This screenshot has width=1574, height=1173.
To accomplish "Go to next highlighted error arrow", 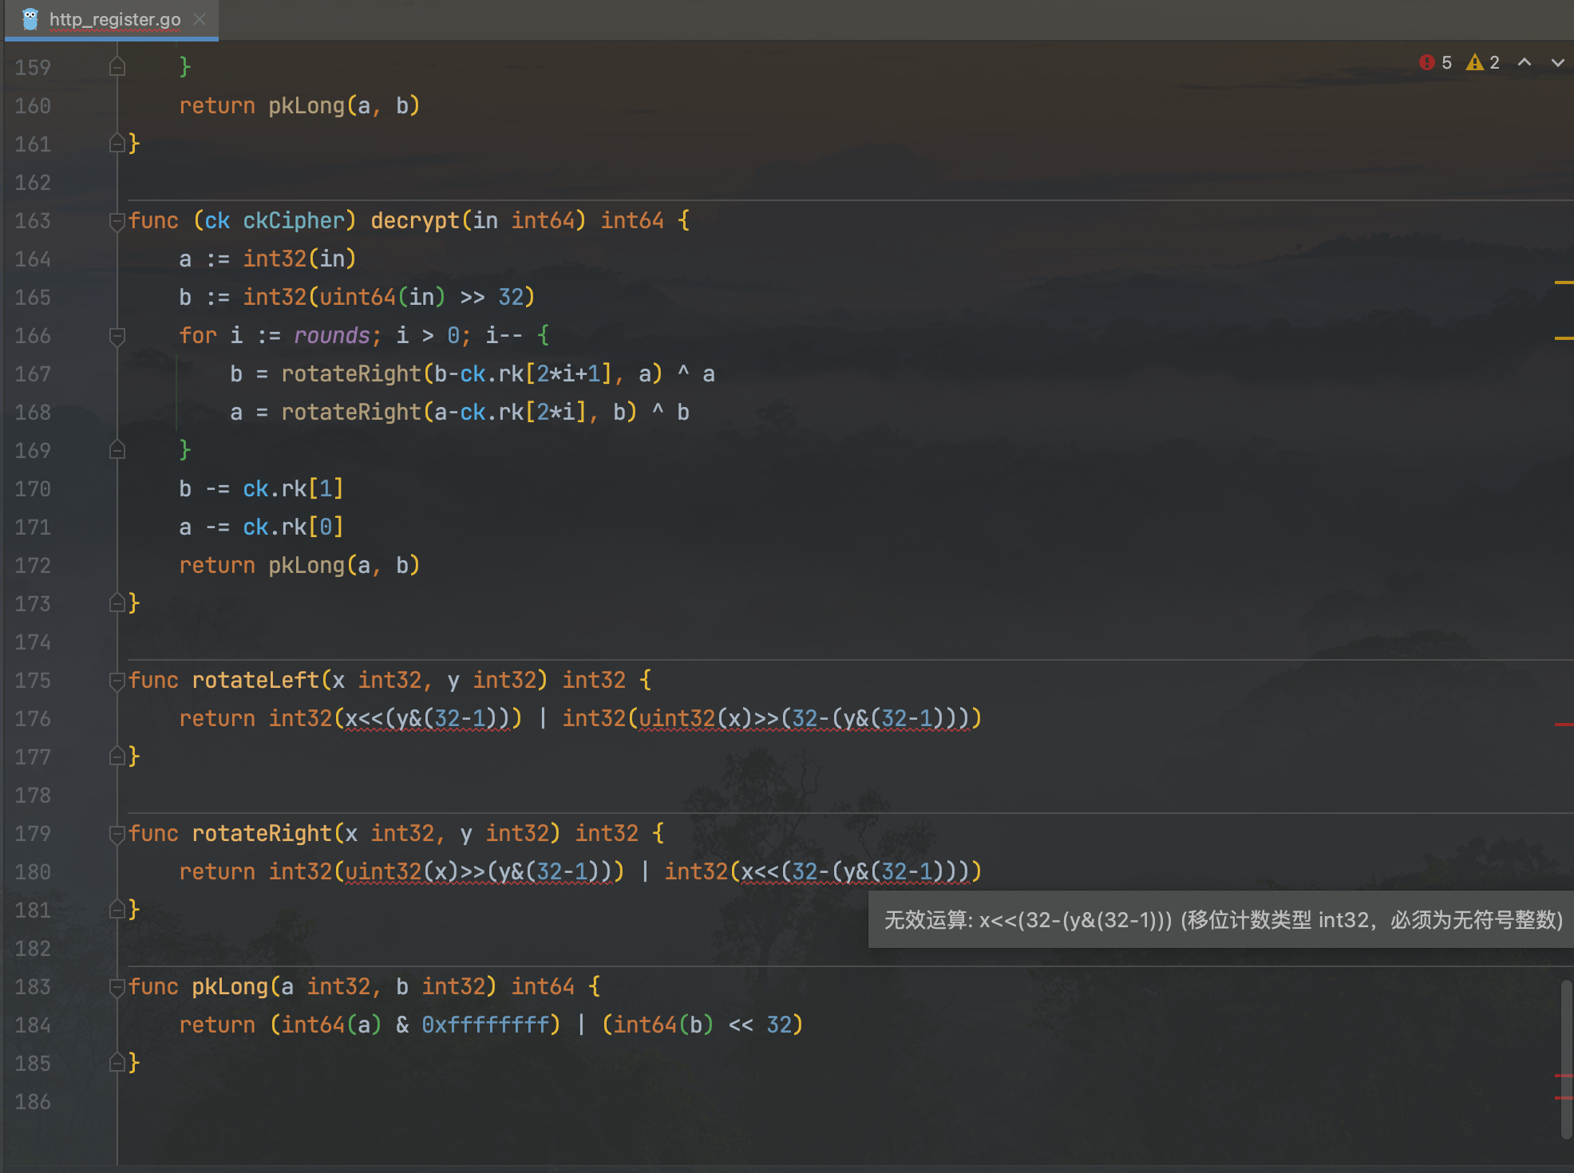I will point(1557,62).
